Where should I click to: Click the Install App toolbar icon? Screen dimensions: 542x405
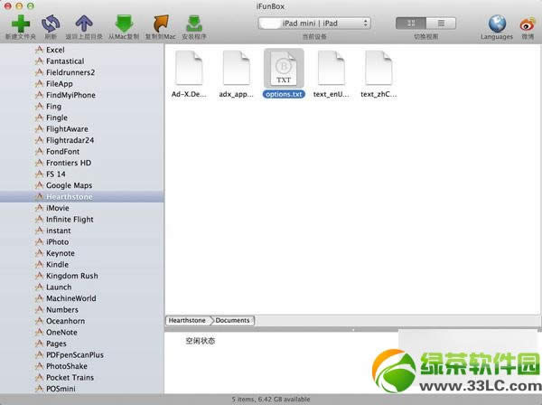pos(193,22)
